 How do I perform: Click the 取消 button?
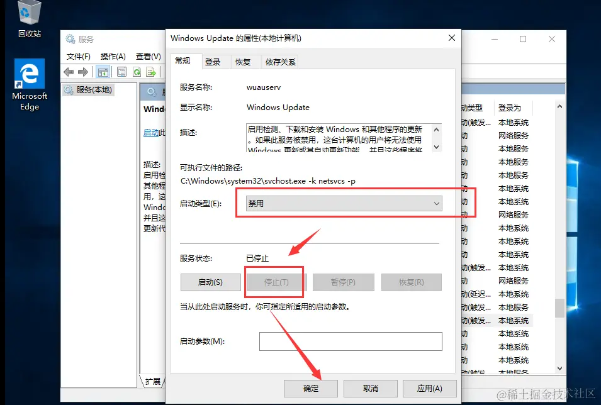pos(370,389)
